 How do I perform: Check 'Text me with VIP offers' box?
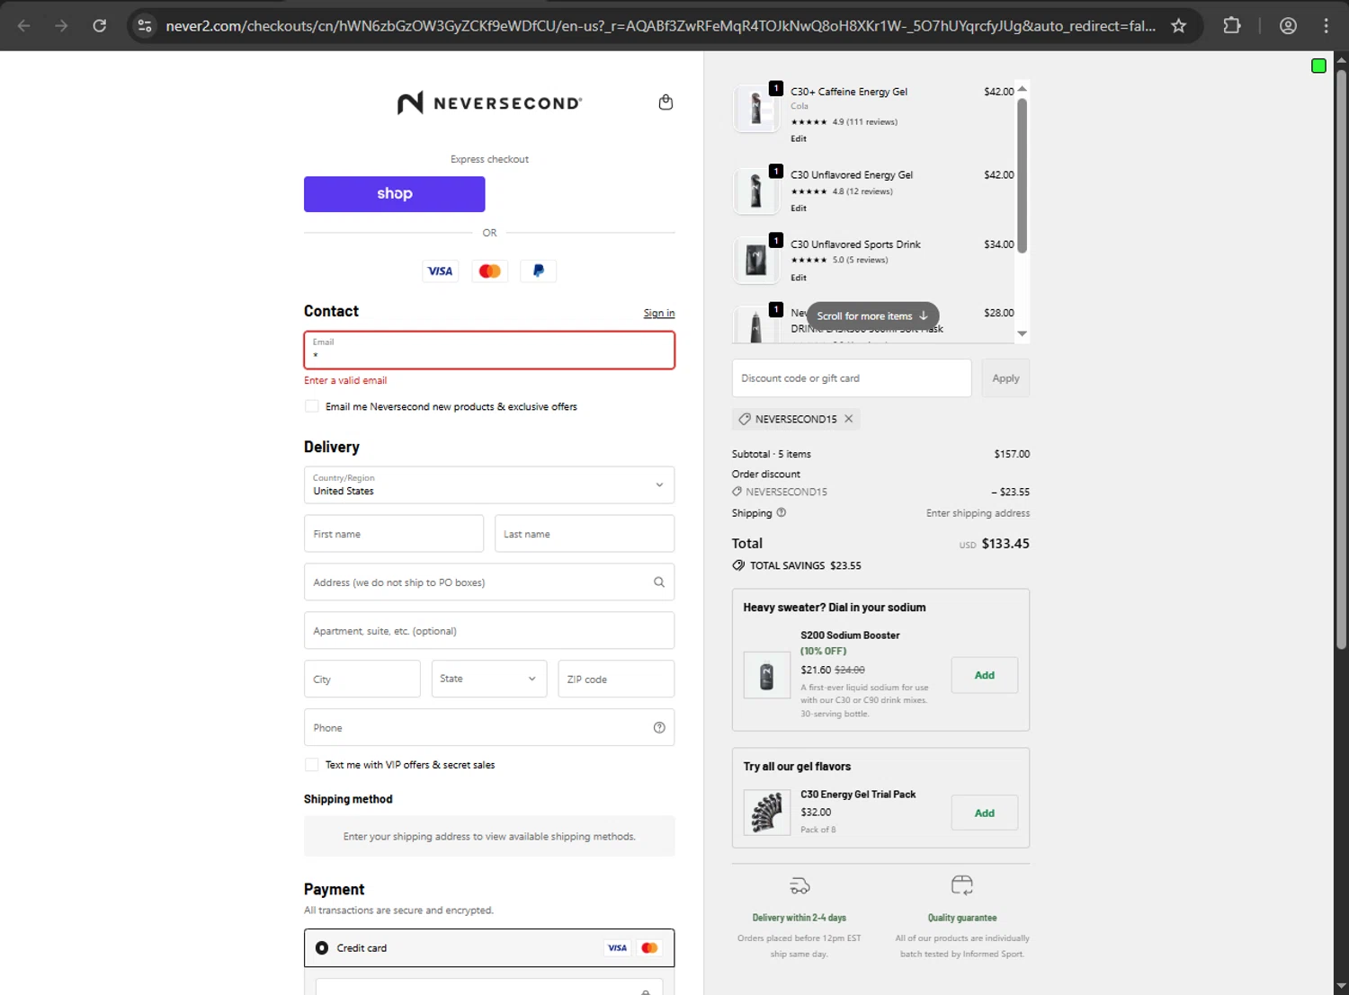coord(312,765)
